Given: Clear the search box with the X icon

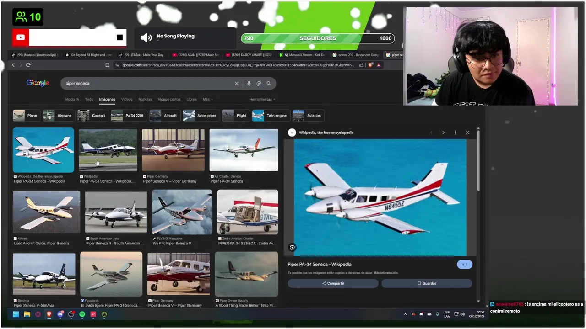Looking at the screenshot, I should point(237,84).
